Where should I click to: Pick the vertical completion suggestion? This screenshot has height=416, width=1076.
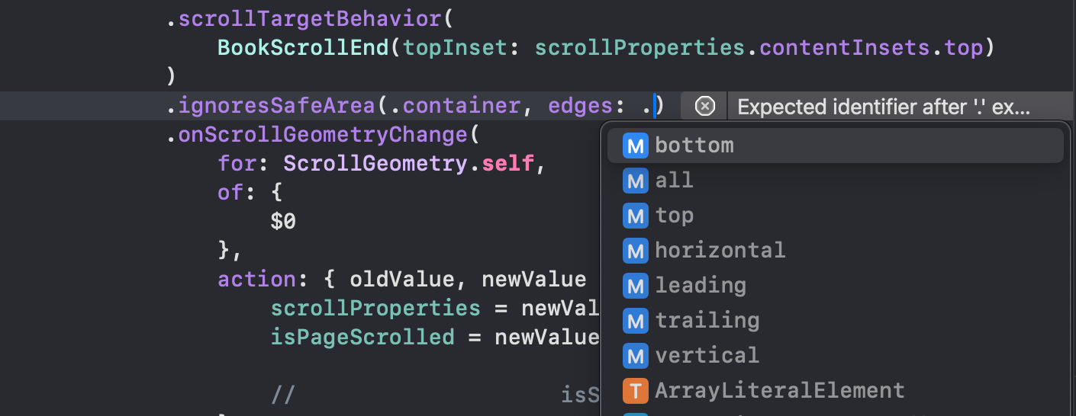[x=707, y=356]
